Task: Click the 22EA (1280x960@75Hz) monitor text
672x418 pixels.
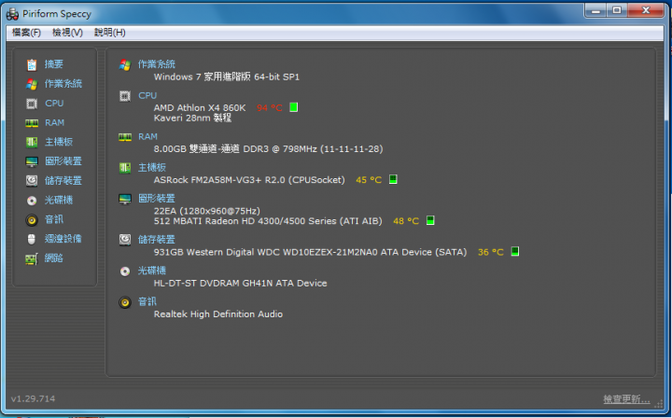Action: [x=207, y=211]
